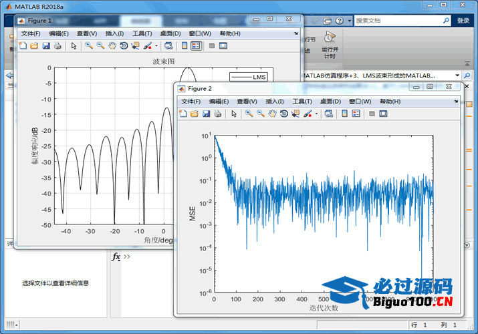Click the search magnifier in documentation box

click(x=446, y=21)
